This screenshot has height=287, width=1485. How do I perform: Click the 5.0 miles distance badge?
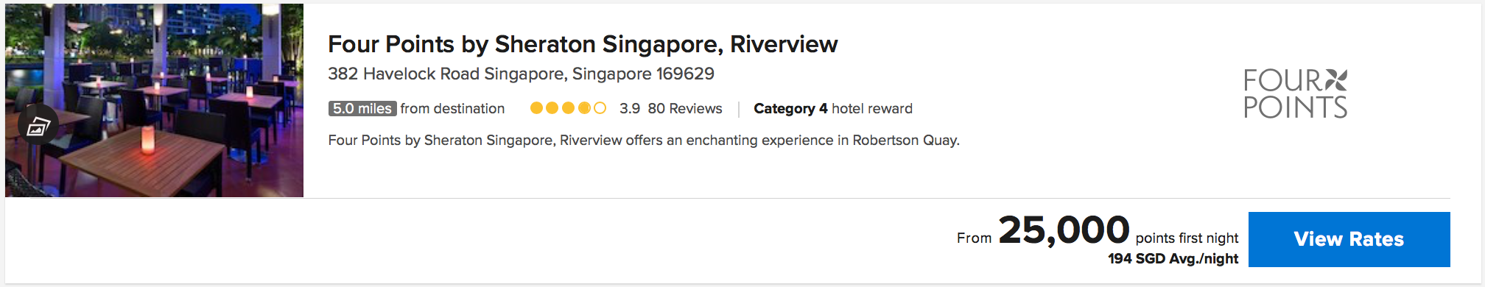click(x=362, y=108)
